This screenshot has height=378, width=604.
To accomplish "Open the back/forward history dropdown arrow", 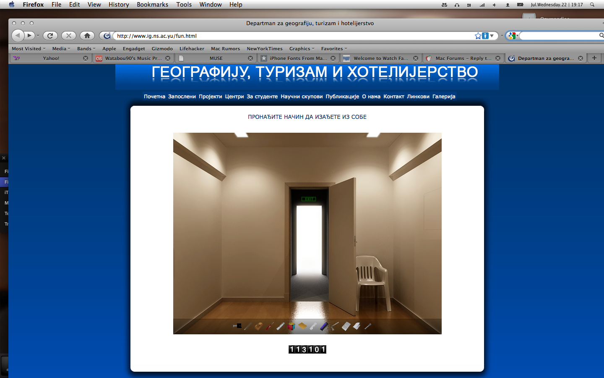I will pyautogui.click(x=38, y=36).
